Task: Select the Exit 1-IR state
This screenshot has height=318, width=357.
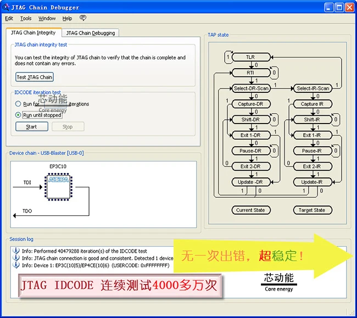Action: coord(313,135)
